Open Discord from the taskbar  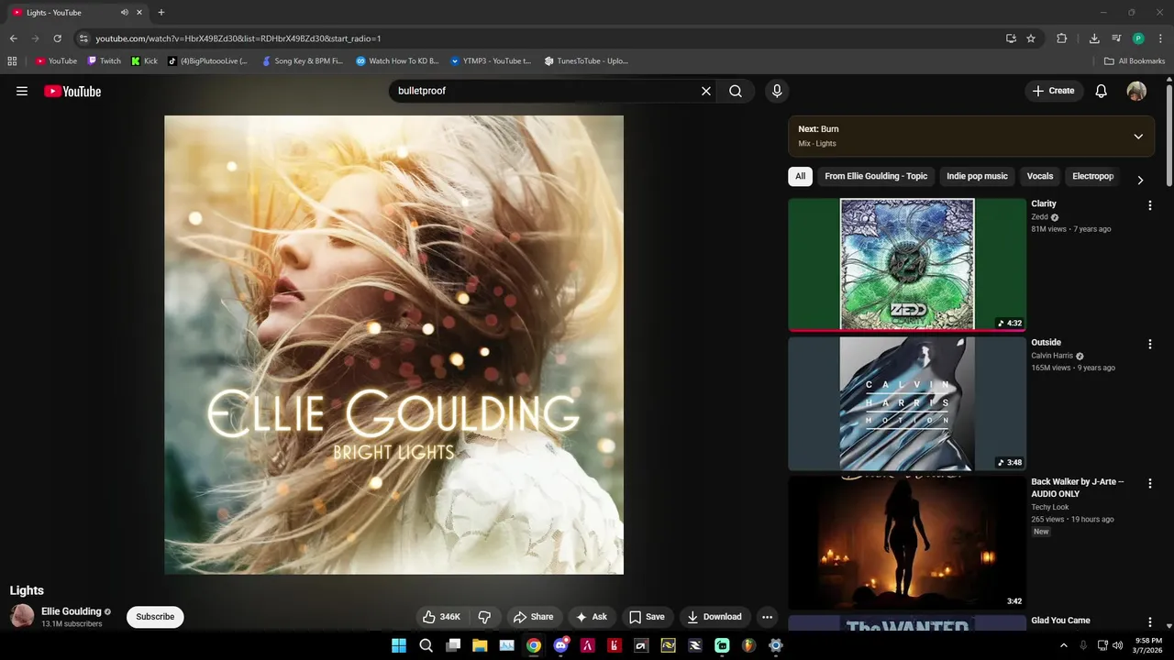pyautogui.click(x=560, y=645)
